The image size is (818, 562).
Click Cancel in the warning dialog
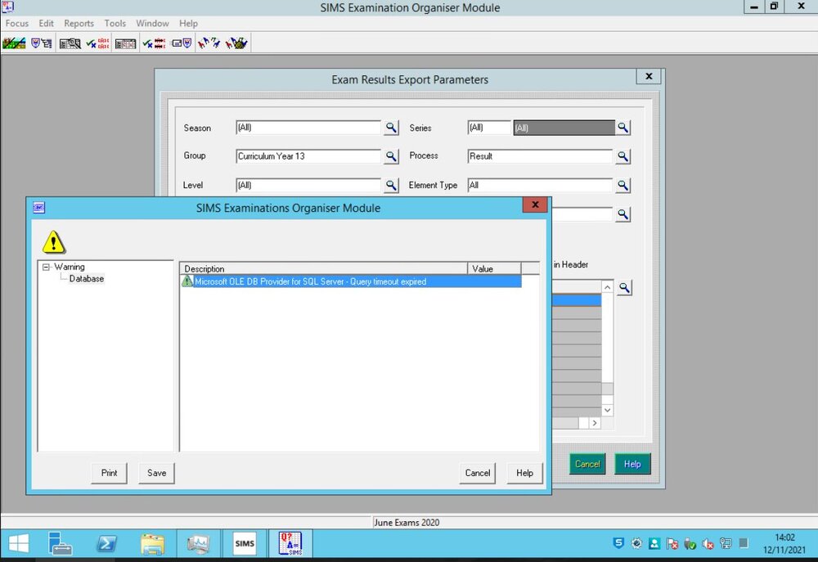(x=478, y=473)
